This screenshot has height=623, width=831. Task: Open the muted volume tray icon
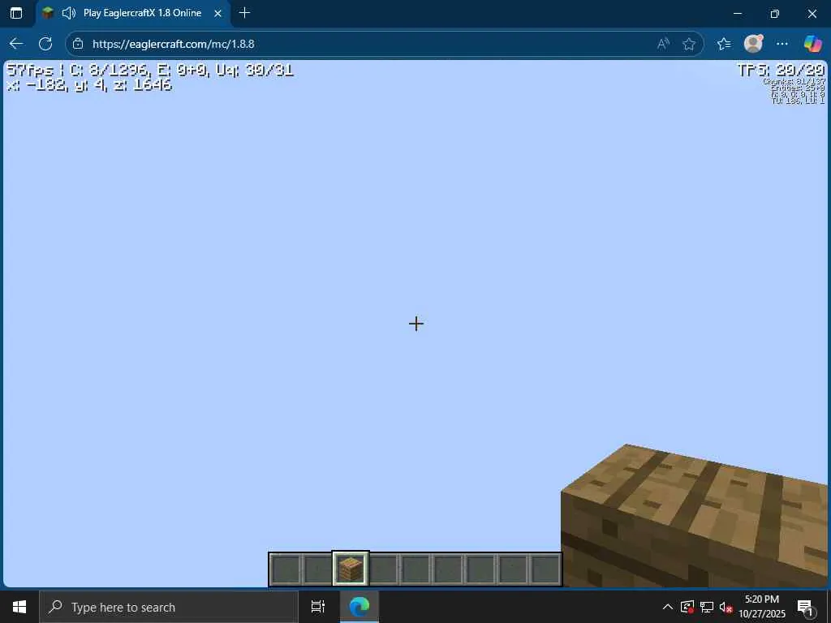point(726,607)
